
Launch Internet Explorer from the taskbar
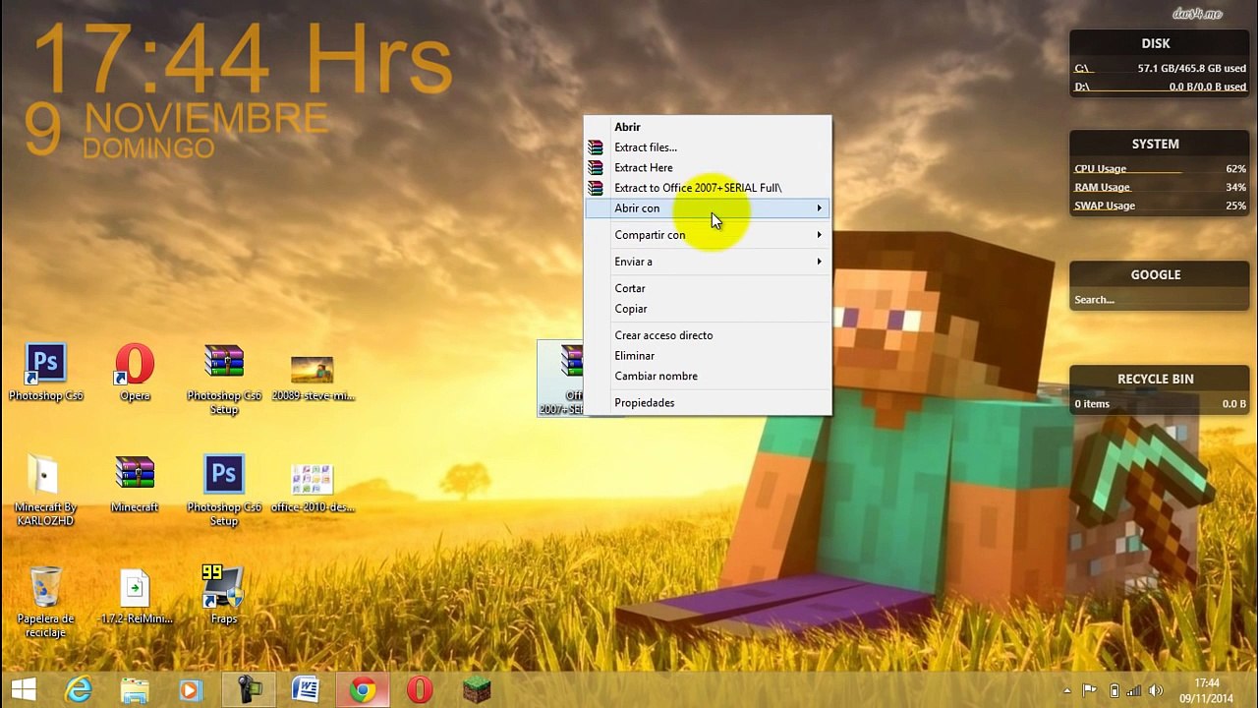point(79,690)
